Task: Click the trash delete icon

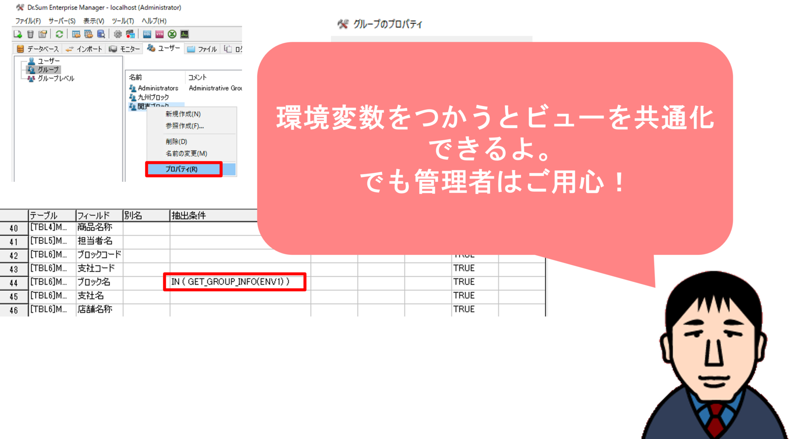Action: (29, 34)
